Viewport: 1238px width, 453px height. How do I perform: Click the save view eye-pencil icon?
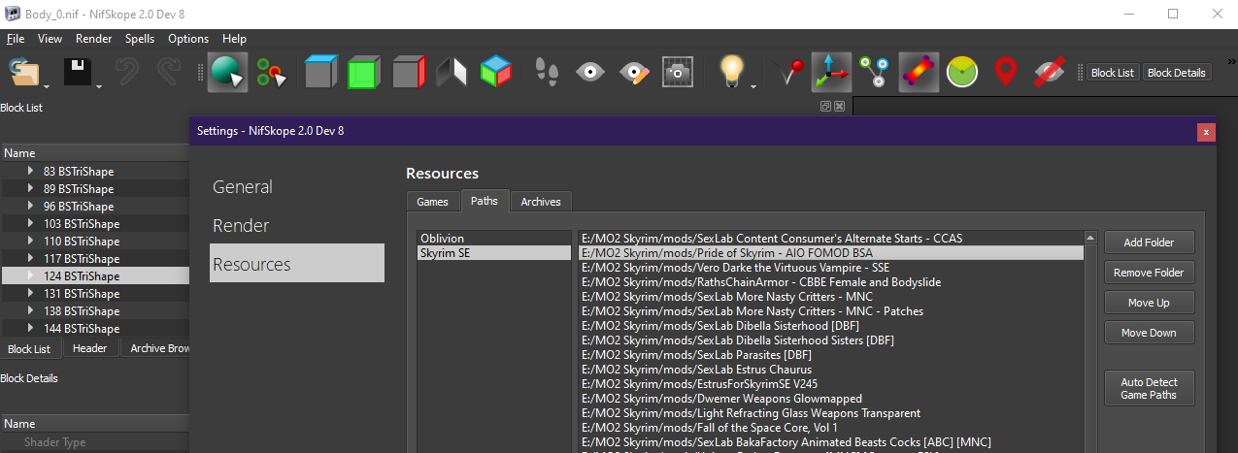[634, 73]
